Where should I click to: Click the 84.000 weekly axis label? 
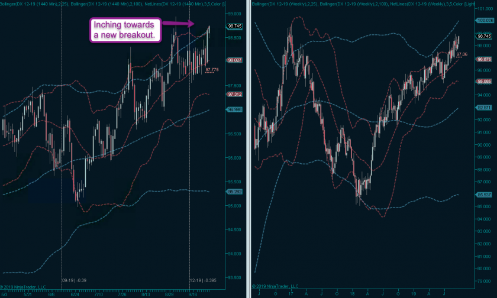484,219
